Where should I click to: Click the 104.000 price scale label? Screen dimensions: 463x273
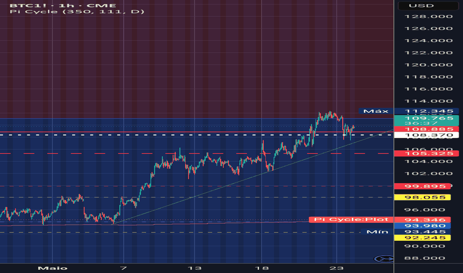coord(428,161)
